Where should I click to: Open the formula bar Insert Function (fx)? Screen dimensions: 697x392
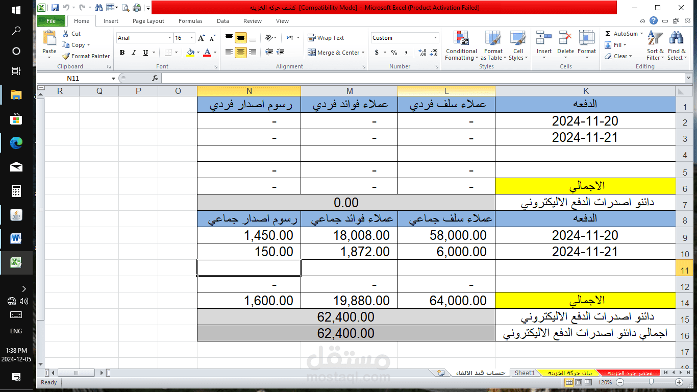155,78
